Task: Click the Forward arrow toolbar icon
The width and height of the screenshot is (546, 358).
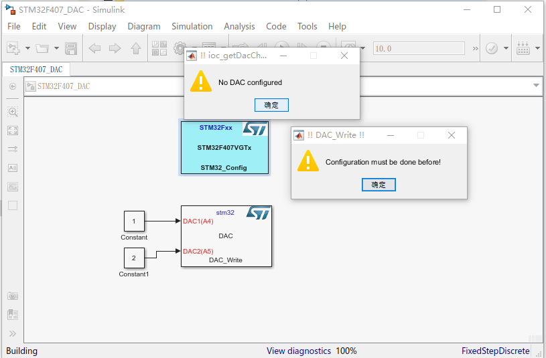Action: tap(115, 48)
